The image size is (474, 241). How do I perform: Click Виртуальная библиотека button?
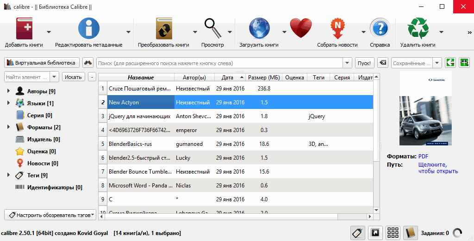[x=42, y=63]
